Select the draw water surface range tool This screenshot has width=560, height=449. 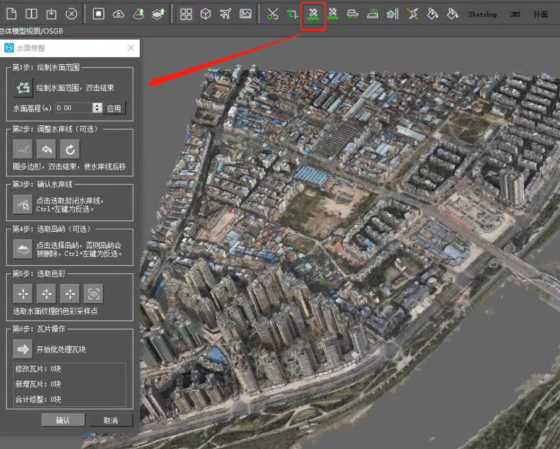(x=23, y=87)
